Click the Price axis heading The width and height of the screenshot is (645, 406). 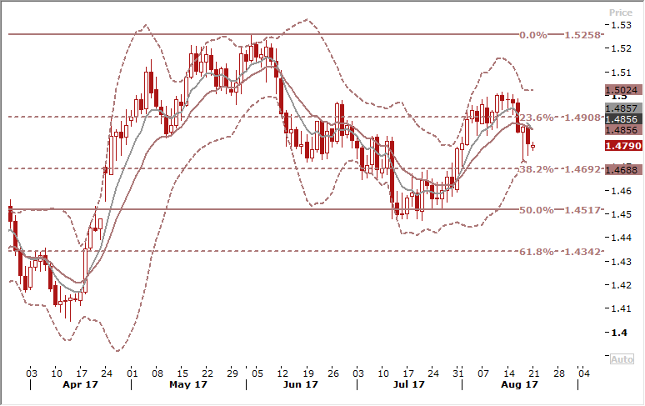tap(621, 13)
